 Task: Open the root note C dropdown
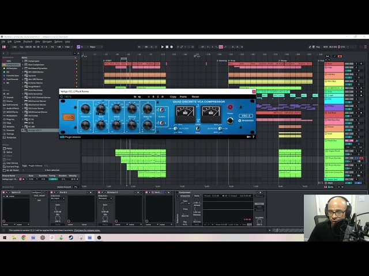(x=84, y=47)
